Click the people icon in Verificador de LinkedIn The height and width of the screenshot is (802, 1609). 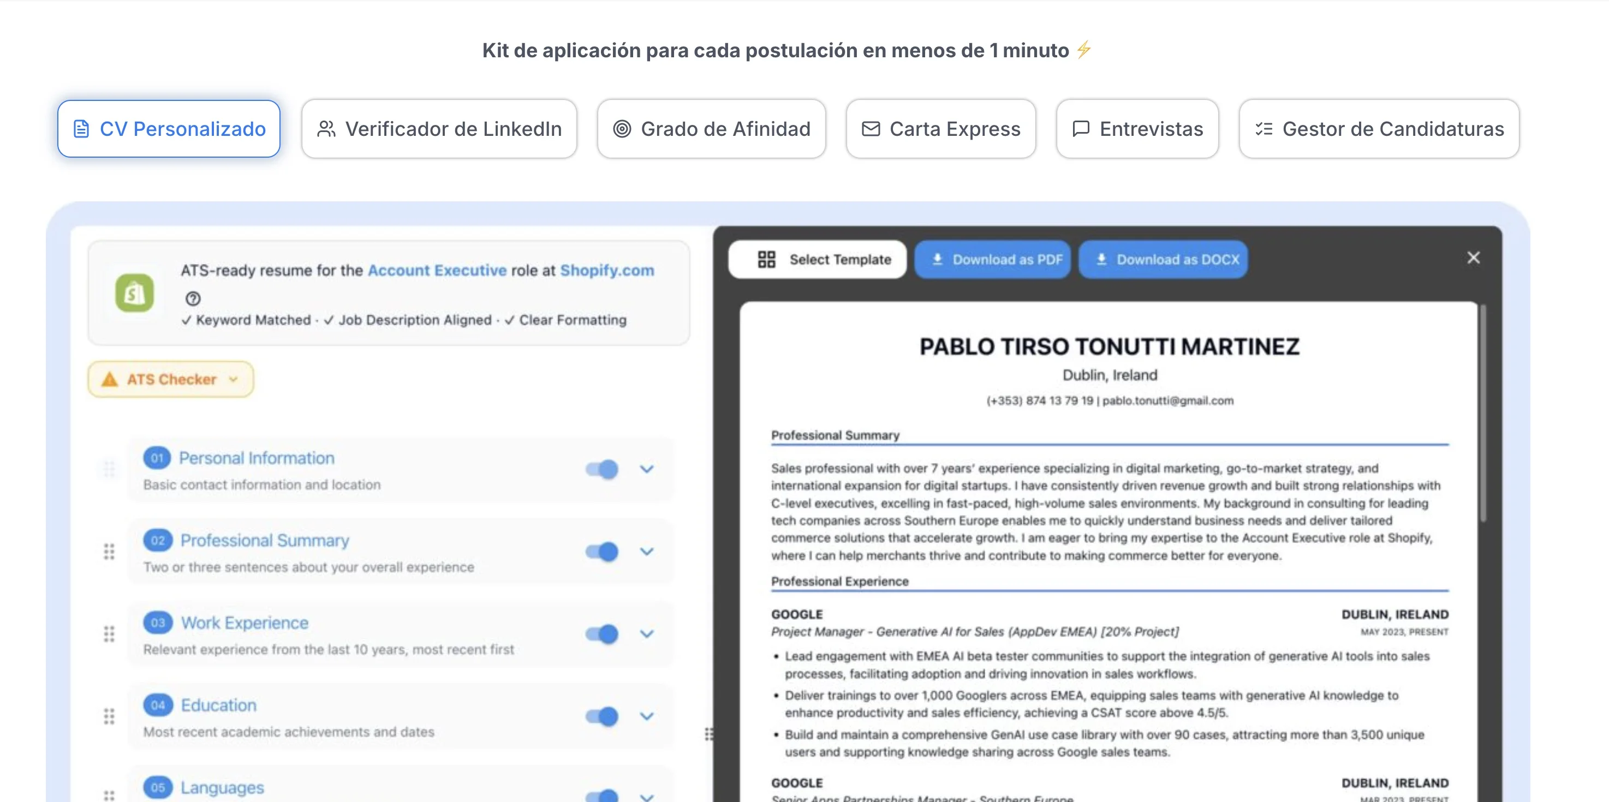(x=327, y=129)
